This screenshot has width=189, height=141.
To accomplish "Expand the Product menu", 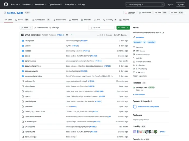I will (x=15, y=4).
